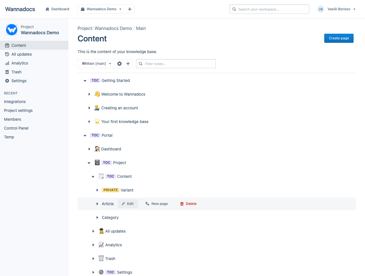The width and height of the screenshot is (365, 276).
Task: Open the Category page
Action: pyautogui.click(x=110, y=217)
